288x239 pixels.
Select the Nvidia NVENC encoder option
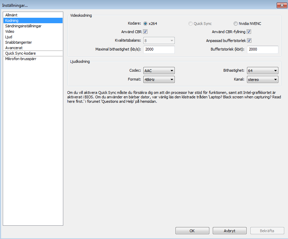coord(235,24)
